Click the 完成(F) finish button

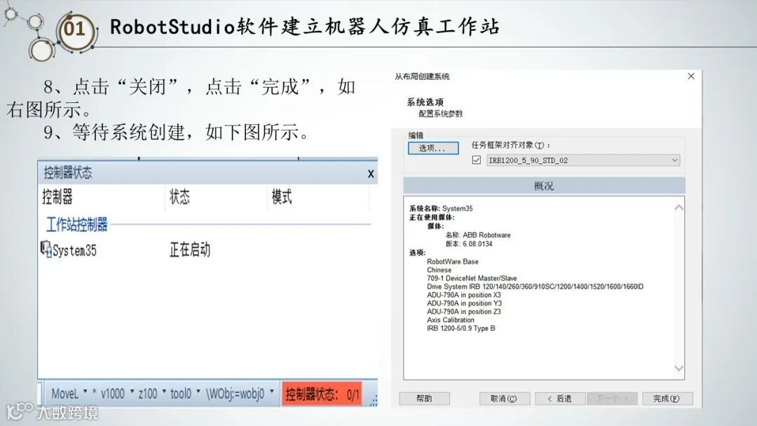coord(667,399)
